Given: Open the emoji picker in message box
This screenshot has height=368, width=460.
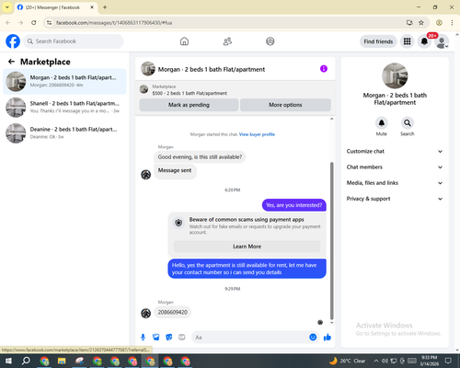Looking at the screenshot, I should (x=313, y=338).
